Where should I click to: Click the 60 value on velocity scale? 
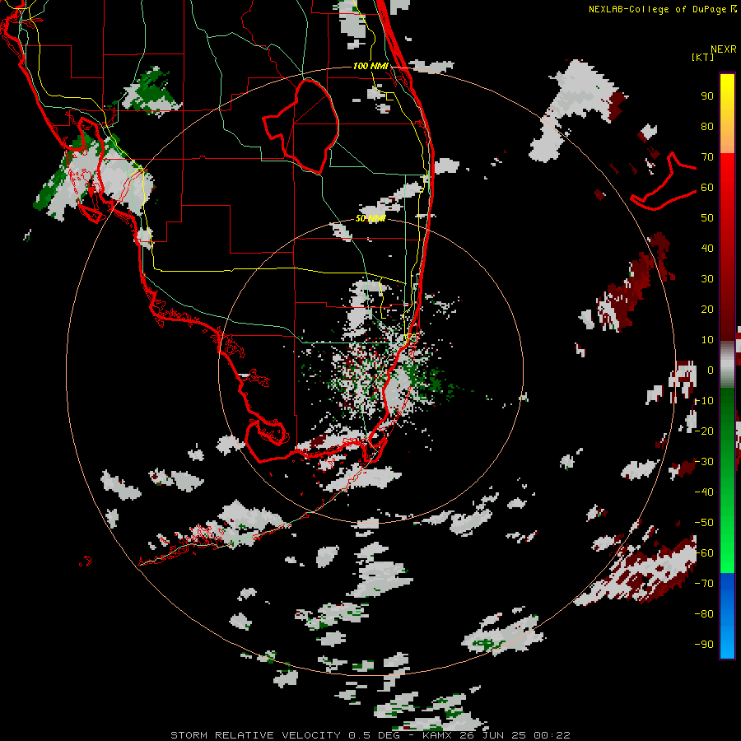(x=707, y=188)
